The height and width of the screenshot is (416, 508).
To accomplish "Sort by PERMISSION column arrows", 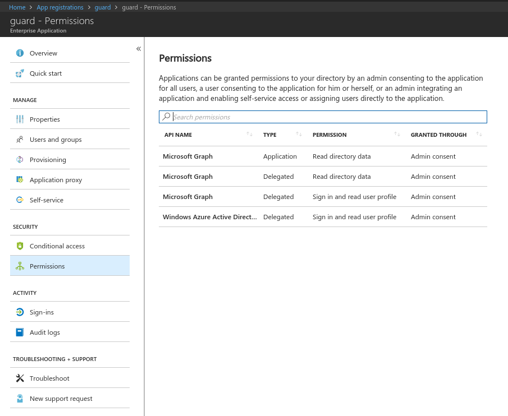I will pos(397,134).
